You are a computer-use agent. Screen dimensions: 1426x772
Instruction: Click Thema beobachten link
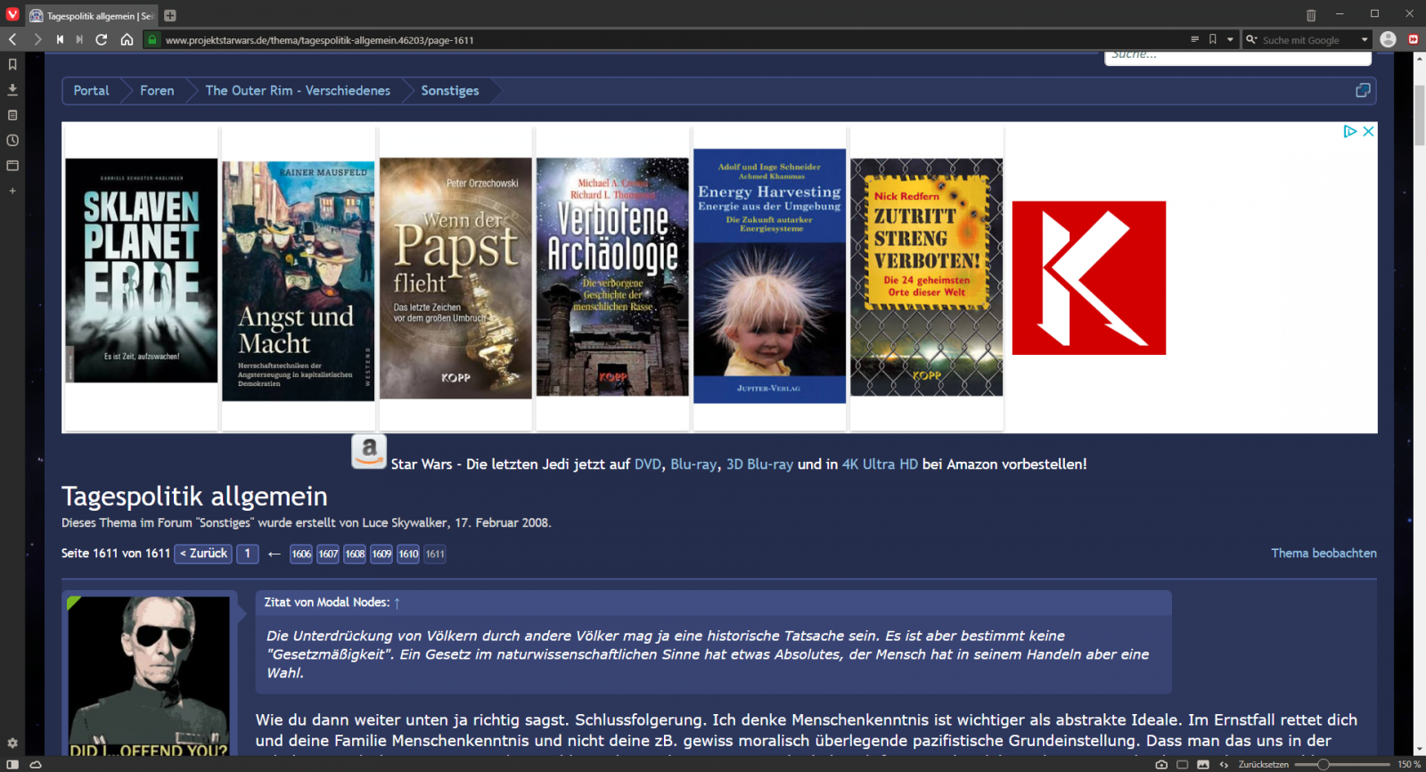point(1324,554)
